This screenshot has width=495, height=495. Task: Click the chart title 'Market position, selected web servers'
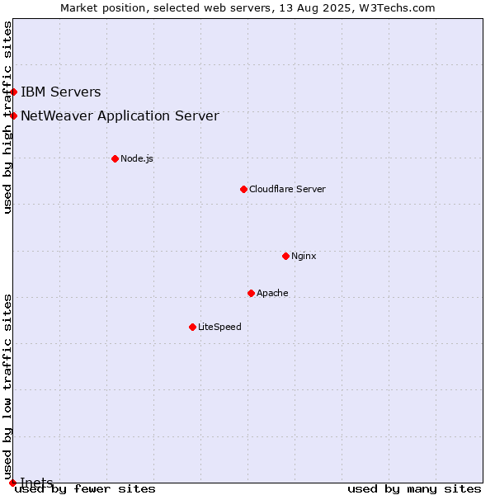point(167,8)
